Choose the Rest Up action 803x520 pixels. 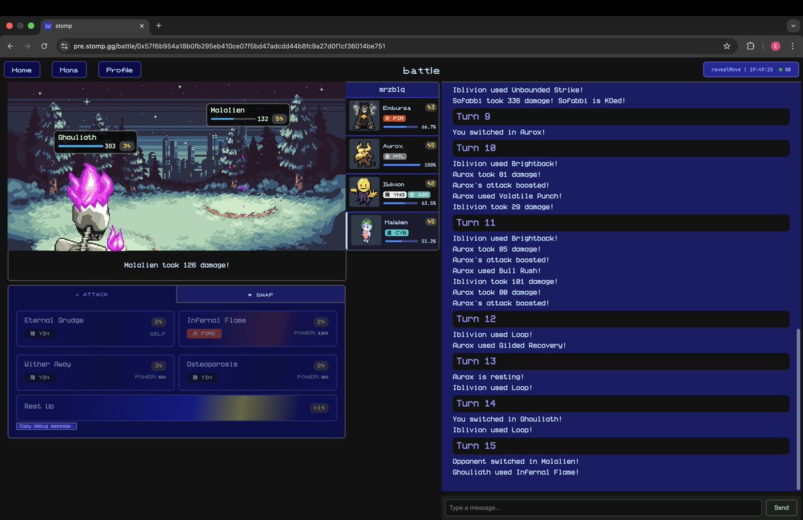click(x=177, y=408)
